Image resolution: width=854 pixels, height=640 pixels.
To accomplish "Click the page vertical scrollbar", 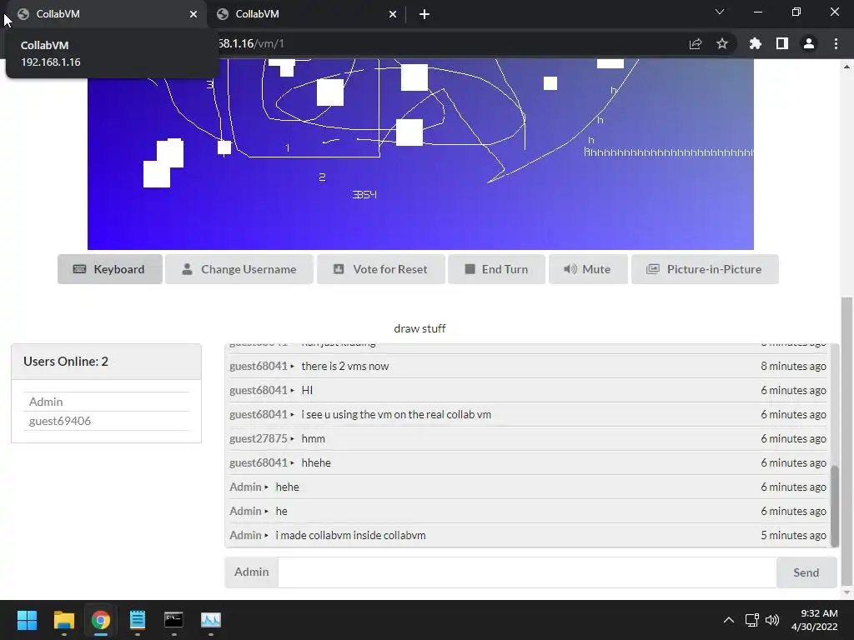I will coord(846,441).
